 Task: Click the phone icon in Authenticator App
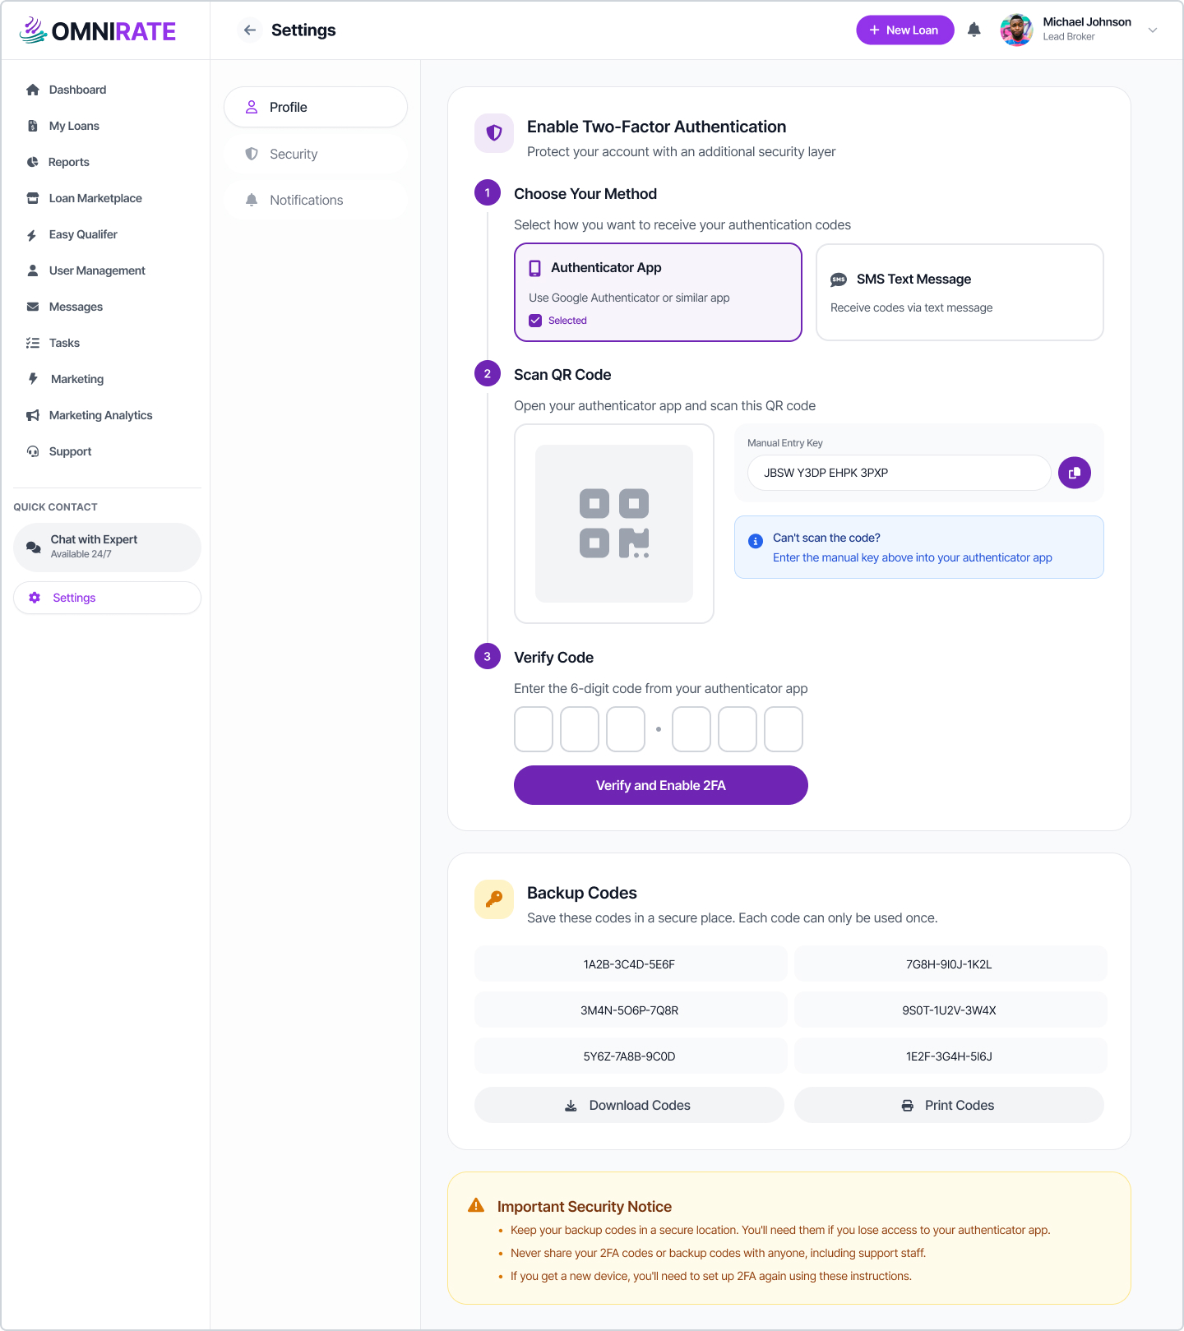(534, 268)
